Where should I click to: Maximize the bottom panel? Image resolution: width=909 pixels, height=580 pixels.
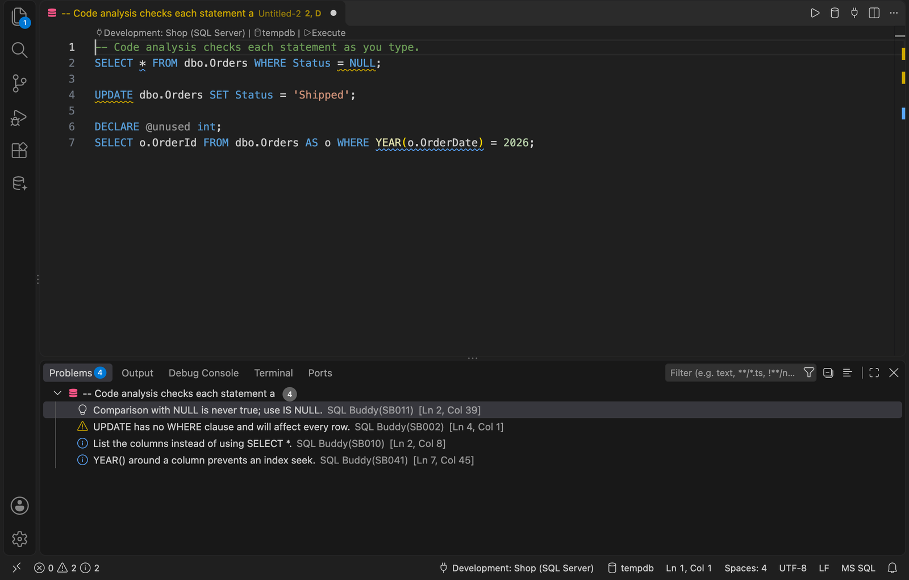(874, 373)
